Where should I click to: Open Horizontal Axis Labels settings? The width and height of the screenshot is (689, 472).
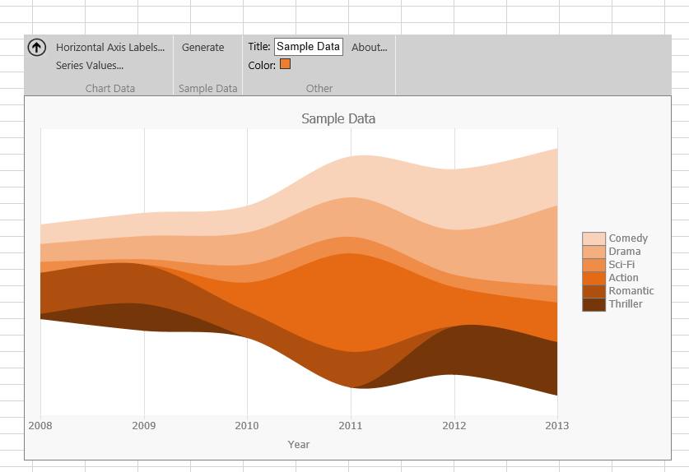110,48
